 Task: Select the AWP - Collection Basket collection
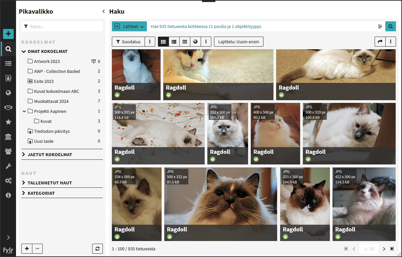pos(57,71)
